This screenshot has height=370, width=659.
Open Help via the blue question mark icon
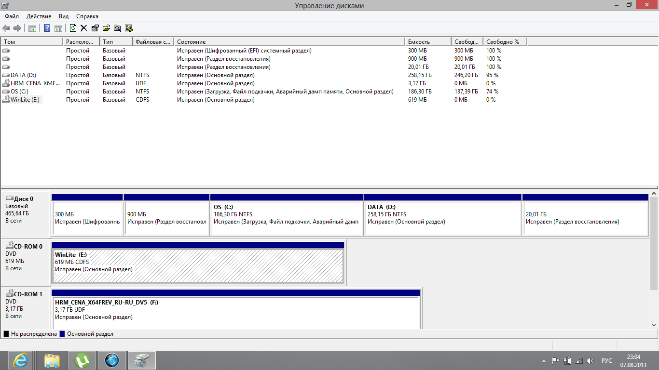47,28
